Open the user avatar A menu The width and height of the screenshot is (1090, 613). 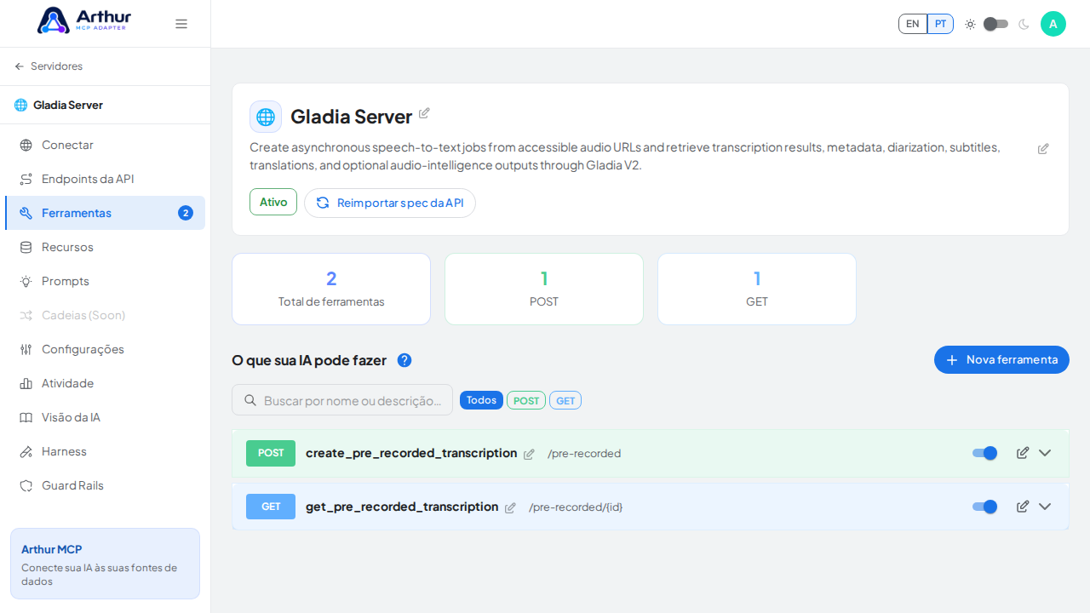[1053, 24]
